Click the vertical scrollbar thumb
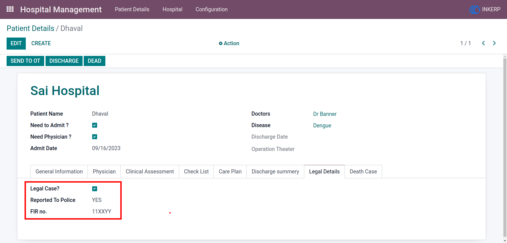This screenshot has width=507, height=243. [x=505, y=147]
